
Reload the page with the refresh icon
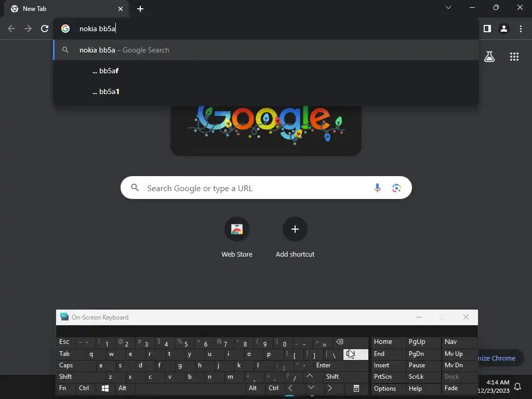point(45,29)
